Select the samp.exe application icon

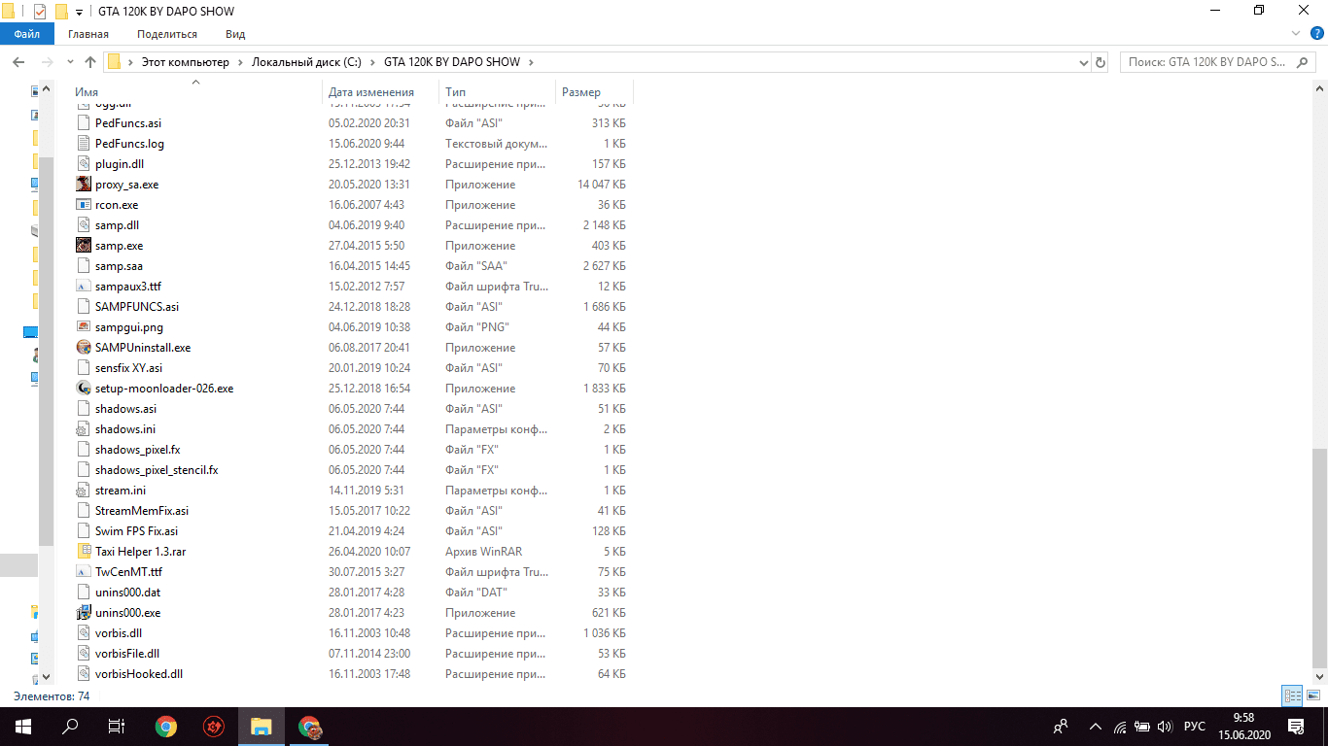[x=84, y=246]
